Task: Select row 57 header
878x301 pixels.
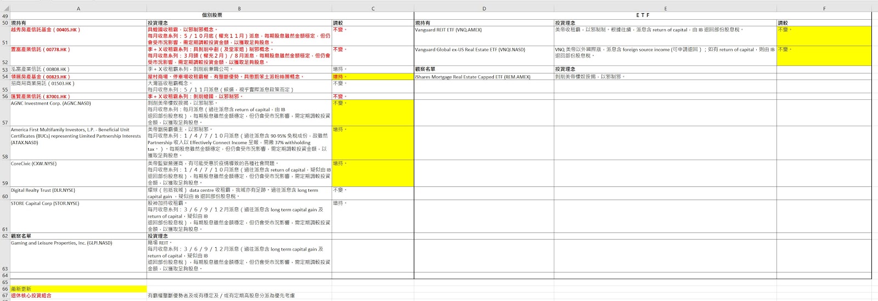Action: point(5,112)
